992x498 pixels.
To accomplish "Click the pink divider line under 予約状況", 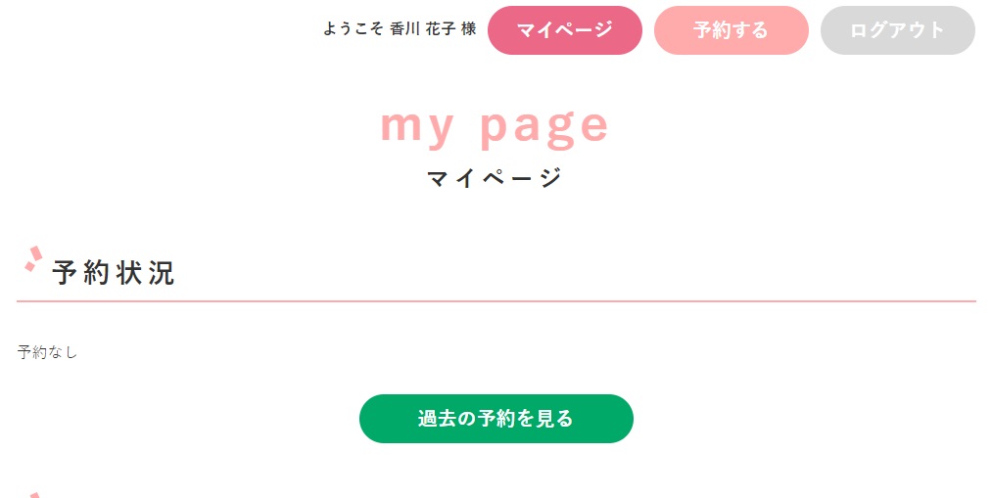I will pos(496,301).
